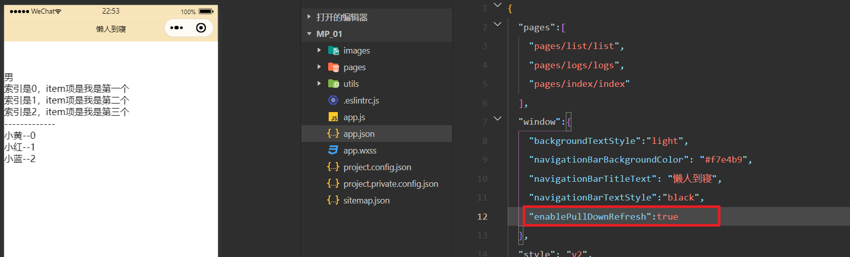Screen dimensions: 850x257
Task: Fold the pages array on line 2
Action: (x=498, y=24)
